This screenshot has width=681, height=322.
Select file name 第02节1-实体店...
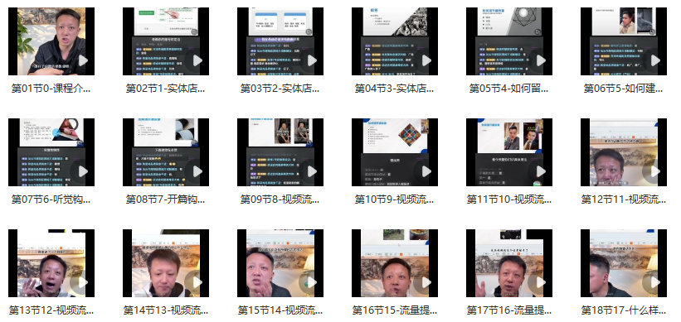165,89
